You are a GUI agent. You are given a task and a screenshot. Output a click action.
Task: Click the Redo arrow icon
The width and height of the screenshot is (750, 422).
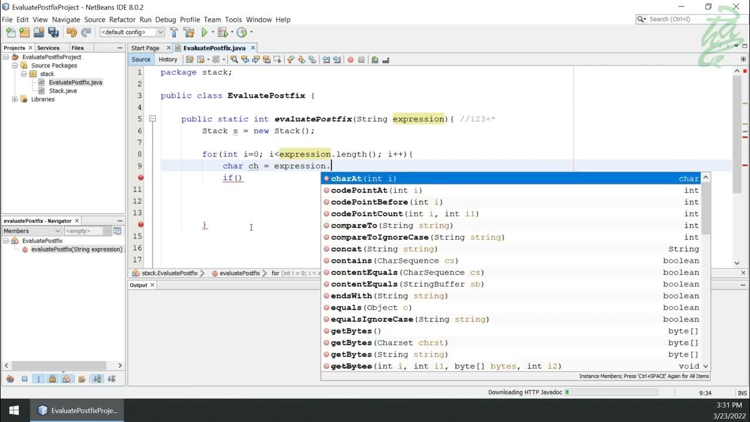86,32
